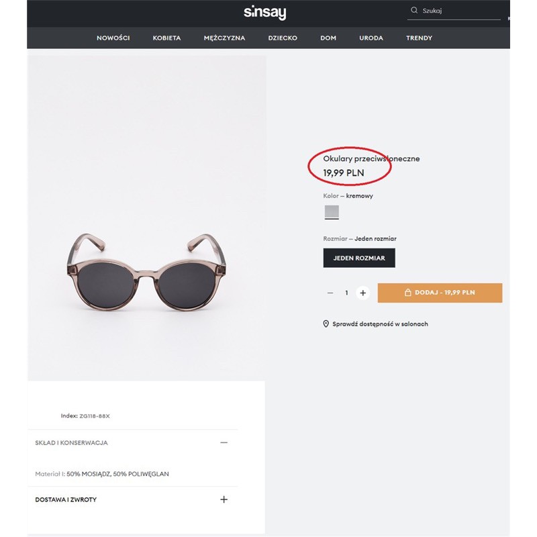Click DODAJ – 19,99 PLN to add to cart
The width and height of the screenshot is (537, 537).
[442, 293]
